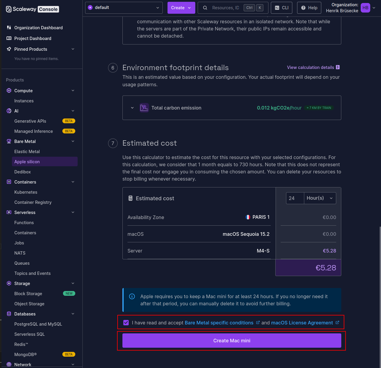Image resolution: width=381 pixels, height=368 pixels.
Task: Open the default project selector dropdown
Action: click(x=124, y=8)
